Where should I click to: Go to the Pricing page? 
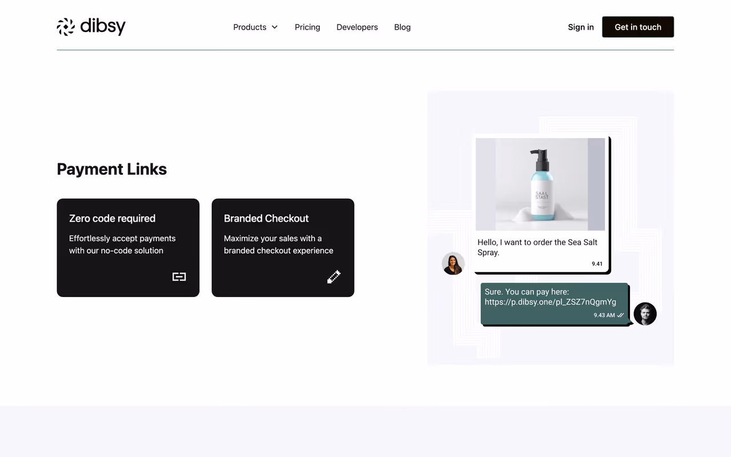pyautogui.click(x=307, y=27)
